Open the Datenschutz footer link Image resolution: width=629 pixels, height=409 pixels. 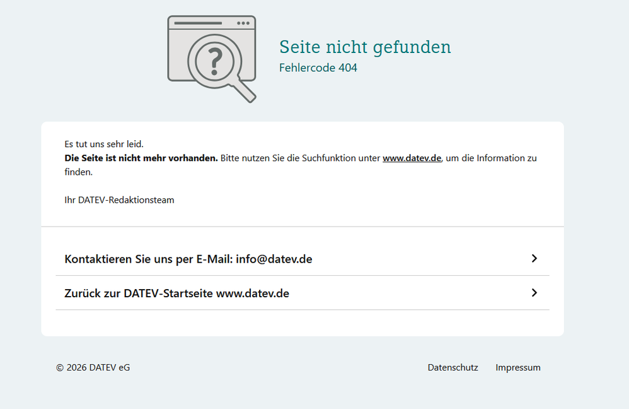pos(453,367)
